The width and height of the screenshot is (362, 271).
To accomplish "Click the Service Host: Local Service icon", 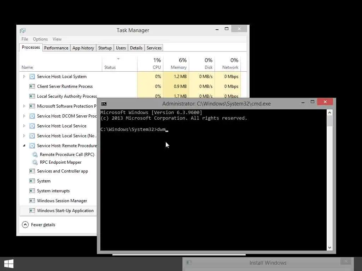I will (32, 126).
